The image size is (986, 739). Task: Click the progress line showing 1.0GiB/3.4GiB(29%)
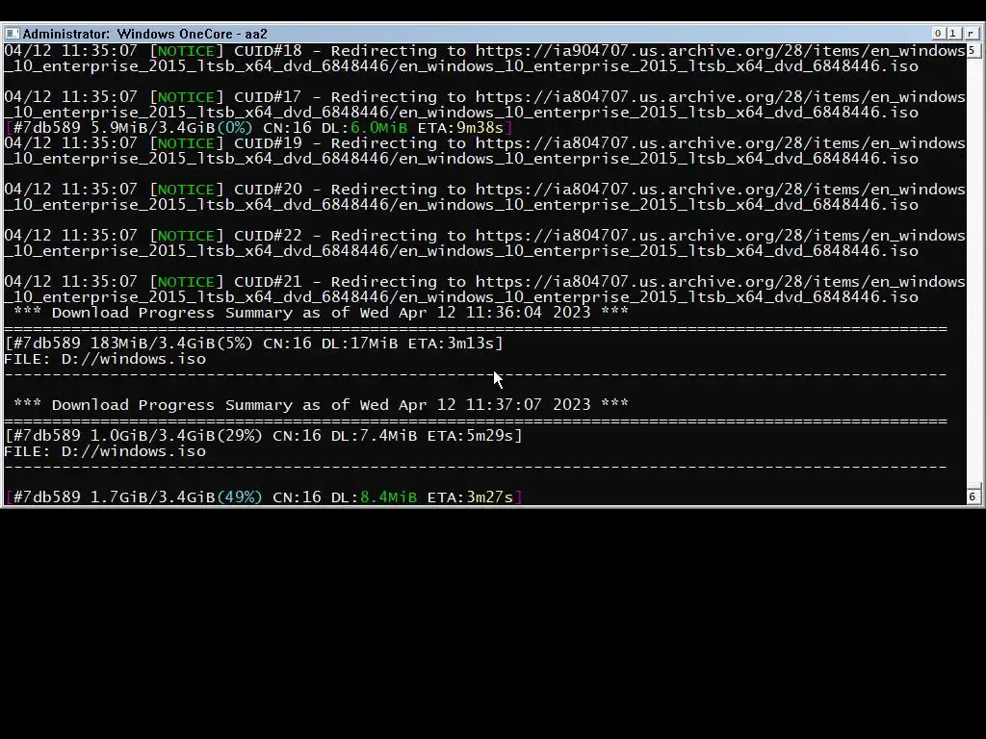(264, 436)
